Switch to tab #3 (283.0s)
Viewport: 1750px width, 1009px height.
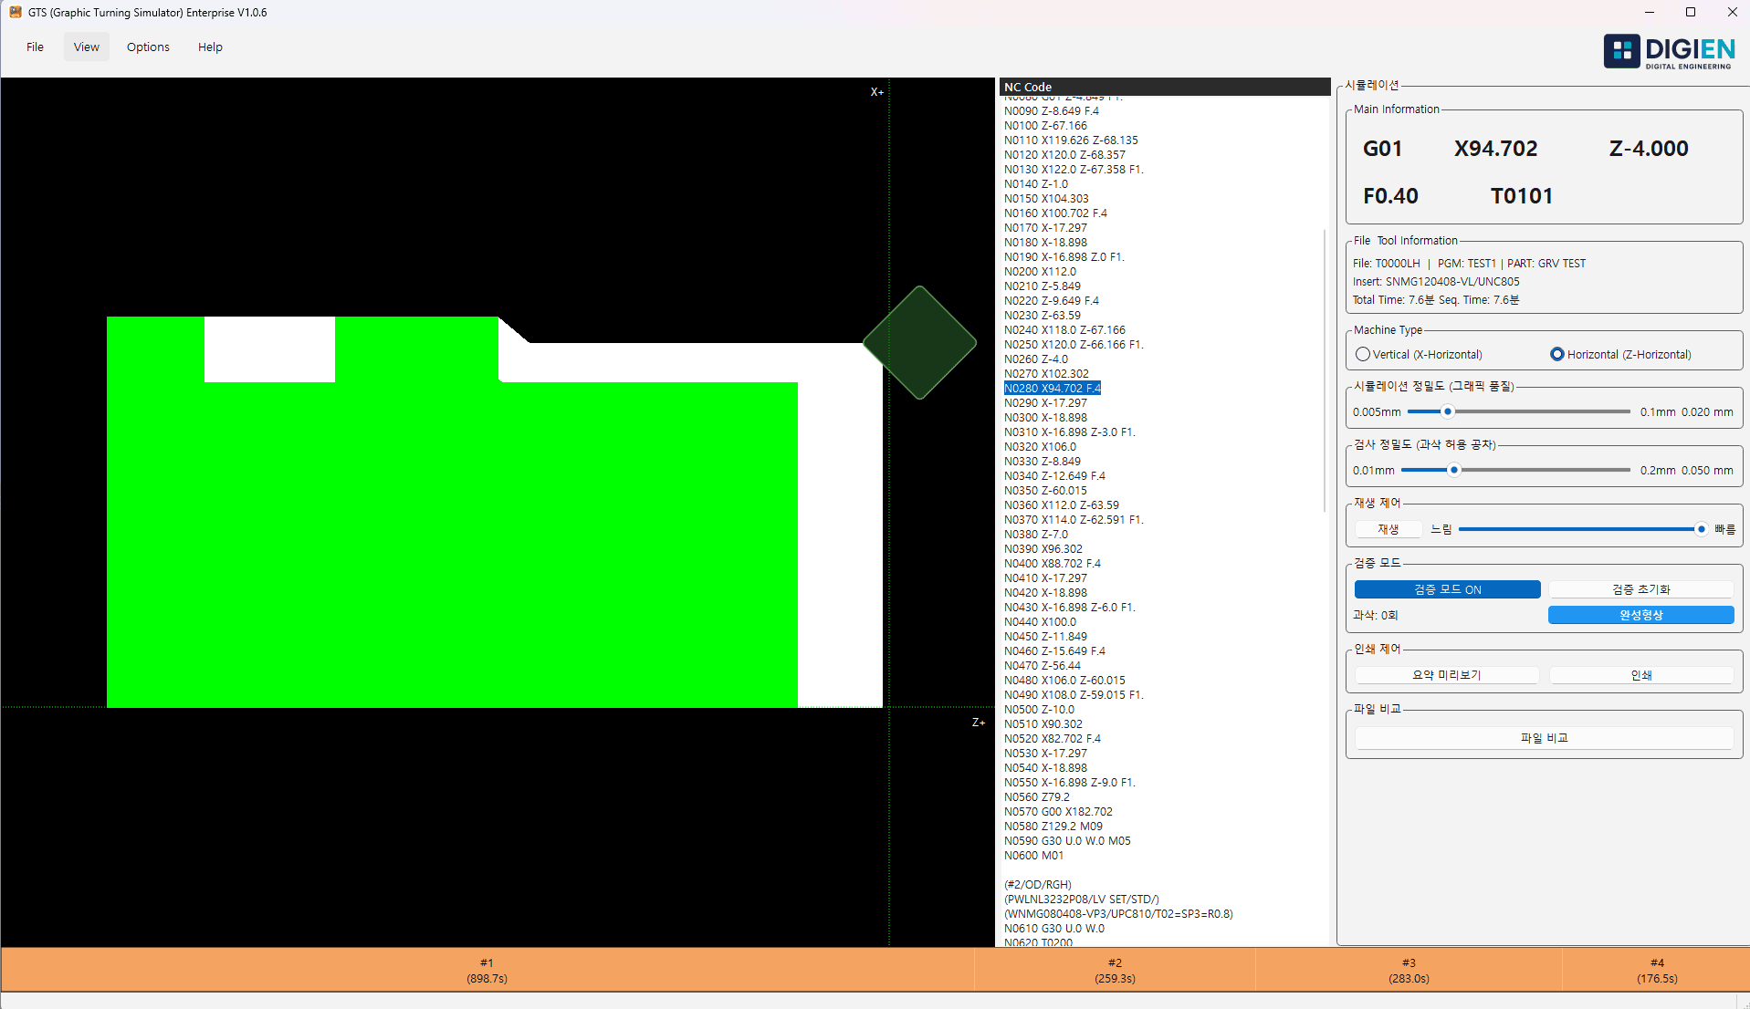[1409, 969]
